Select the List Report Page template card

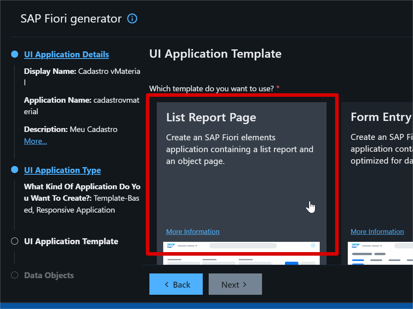click(241, 183)
